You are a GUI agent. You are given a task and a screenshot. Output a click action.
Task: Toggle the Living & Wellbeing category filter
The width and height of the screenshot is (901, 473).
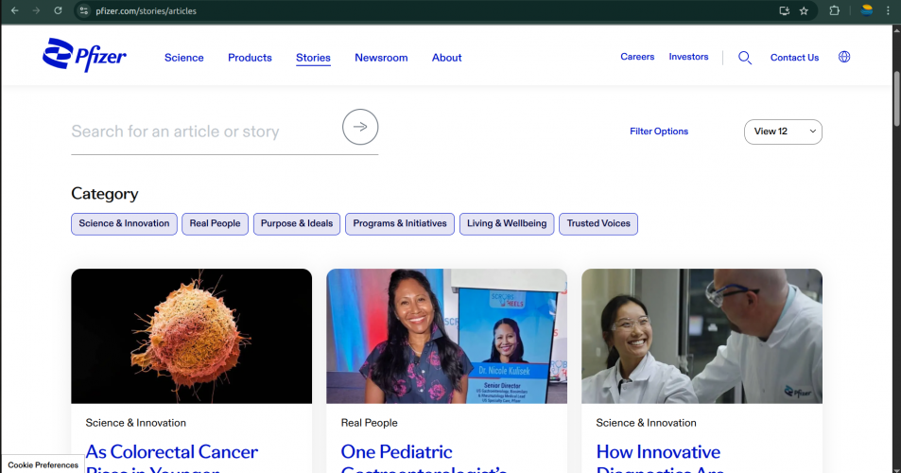[507, 223]
